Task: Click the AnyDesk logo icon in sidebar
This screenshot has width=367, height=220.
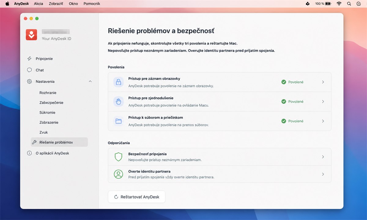Action: [x=32, y=35]
